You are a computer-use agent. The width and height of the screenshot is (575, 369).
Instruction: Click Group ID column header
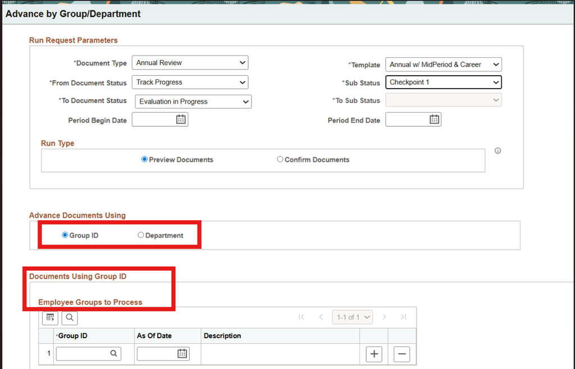72,336
